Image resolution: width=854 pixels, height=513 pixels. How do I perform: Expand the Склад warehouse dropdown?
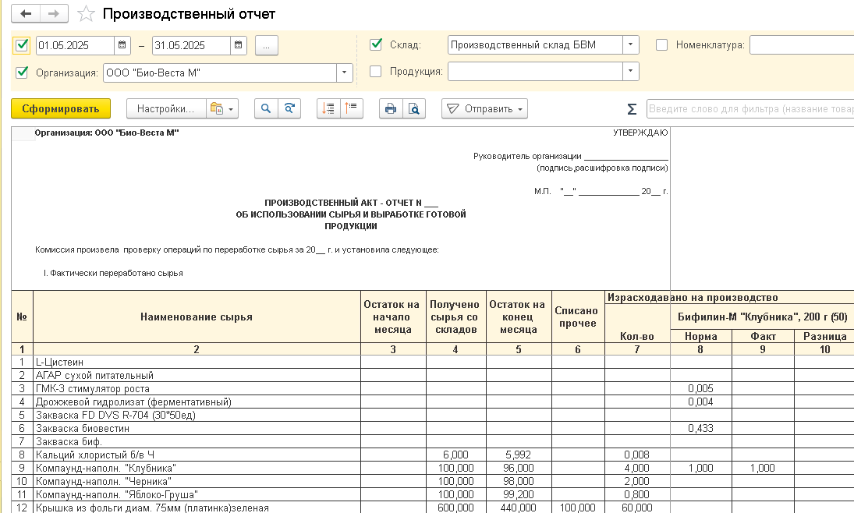(630, 45)
